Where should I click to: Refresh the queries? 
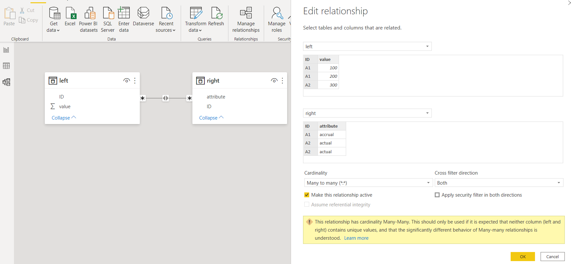pyautogui.click(x=216, y=13)
